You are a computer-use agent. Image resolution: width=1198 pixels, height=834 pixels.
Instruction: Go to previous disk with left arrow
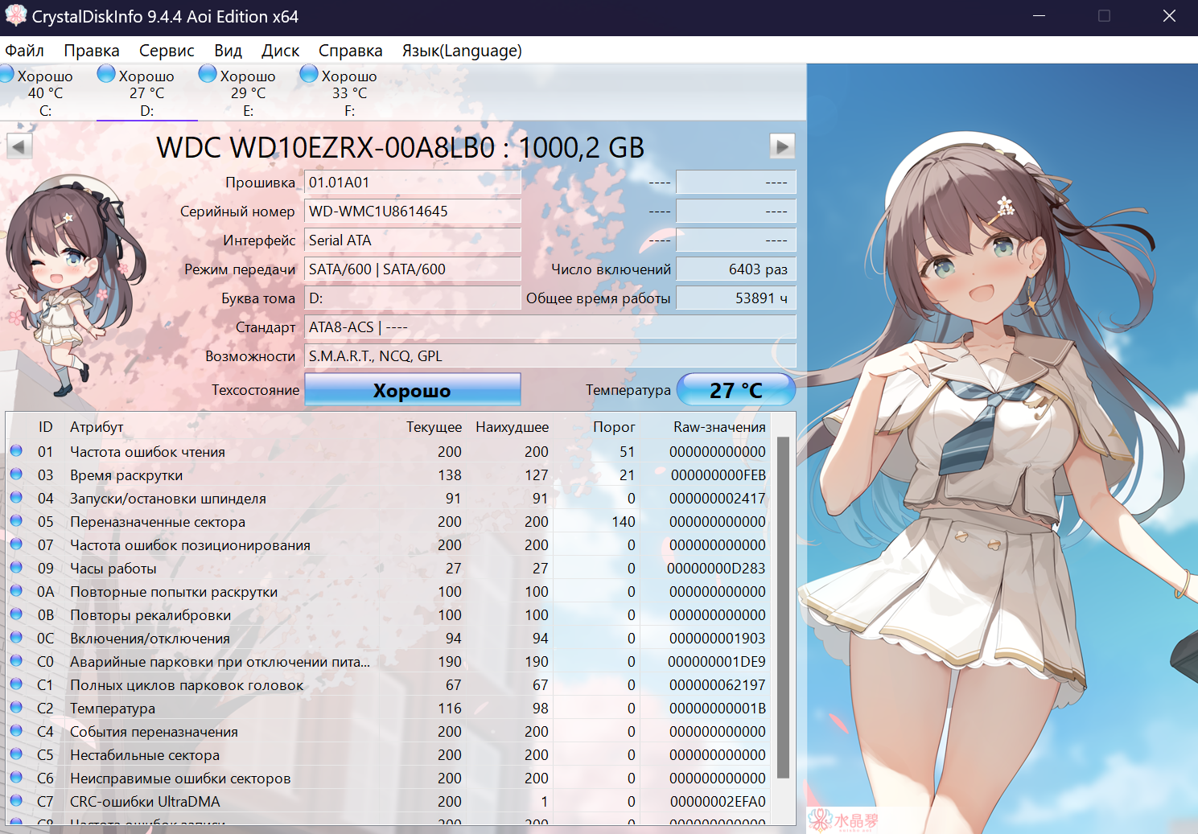tap(19, 146)
